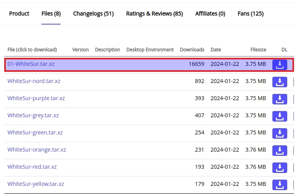Viewport: 297px width, 196px height.
Task: Open the WhiteSur-purple.tar.xz file link
Action: coord(36,98)
